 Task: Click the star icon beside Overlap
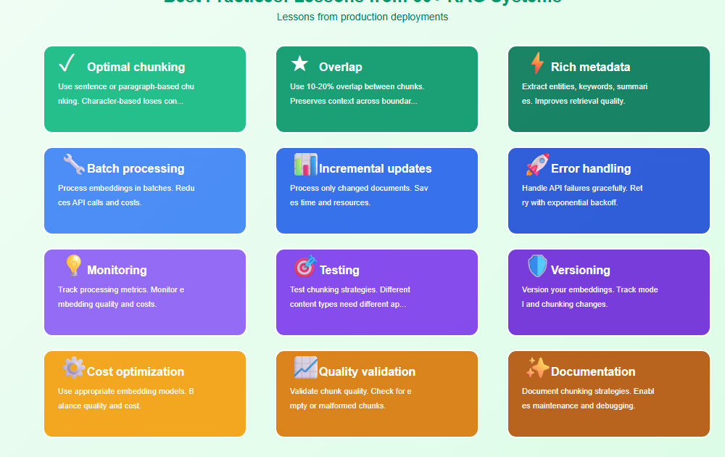299,65
